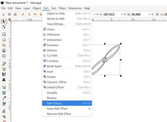167x122 pixels.
Task: Click the flip horizontal icon
Action: (35, 14)
